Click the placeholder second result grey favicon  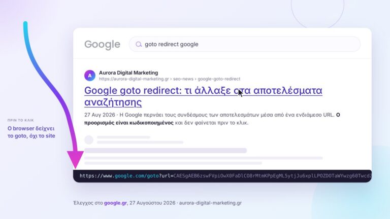pos(89,140)
